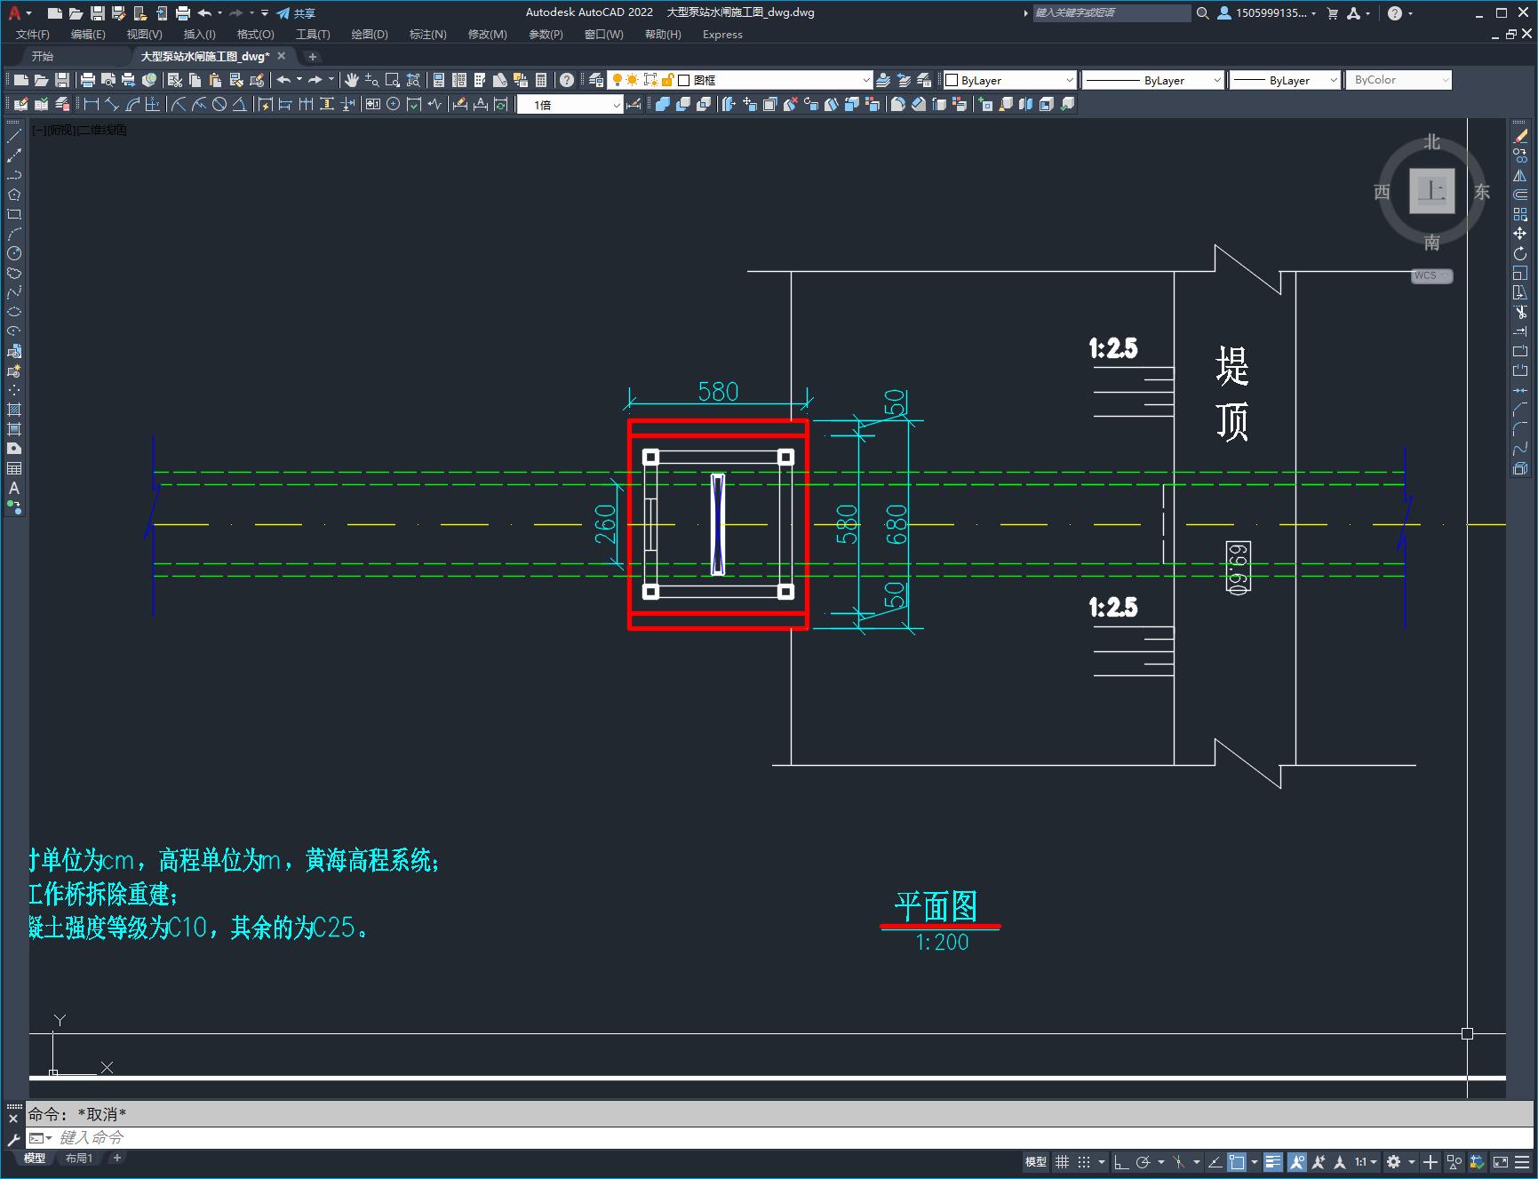The width and height of the screenshot is (1538, 1179).
Task: Open the Autodesk App Store cart
Action: [1333, 13]
